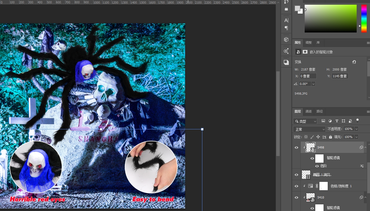Image resolution: width=370 pixels, height=211 pixels.
Task: Click the lock all padlock icon
Action: [x=330, y=137]
